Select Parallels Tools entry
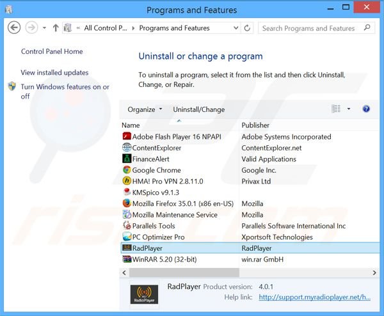The width and height of the screenshot is (384, 316). [154, 226]
